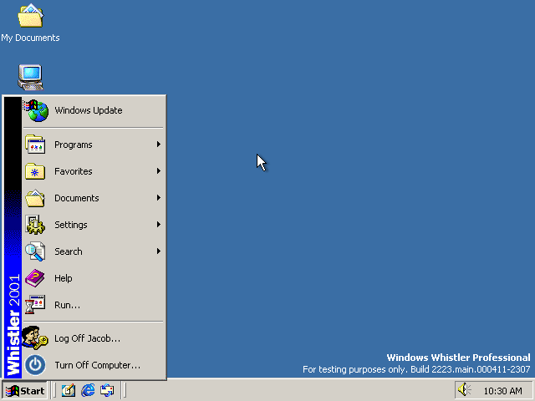535x401 pixels.
Task: Open the My Documents desktop icon
Action: coord(30,16)
